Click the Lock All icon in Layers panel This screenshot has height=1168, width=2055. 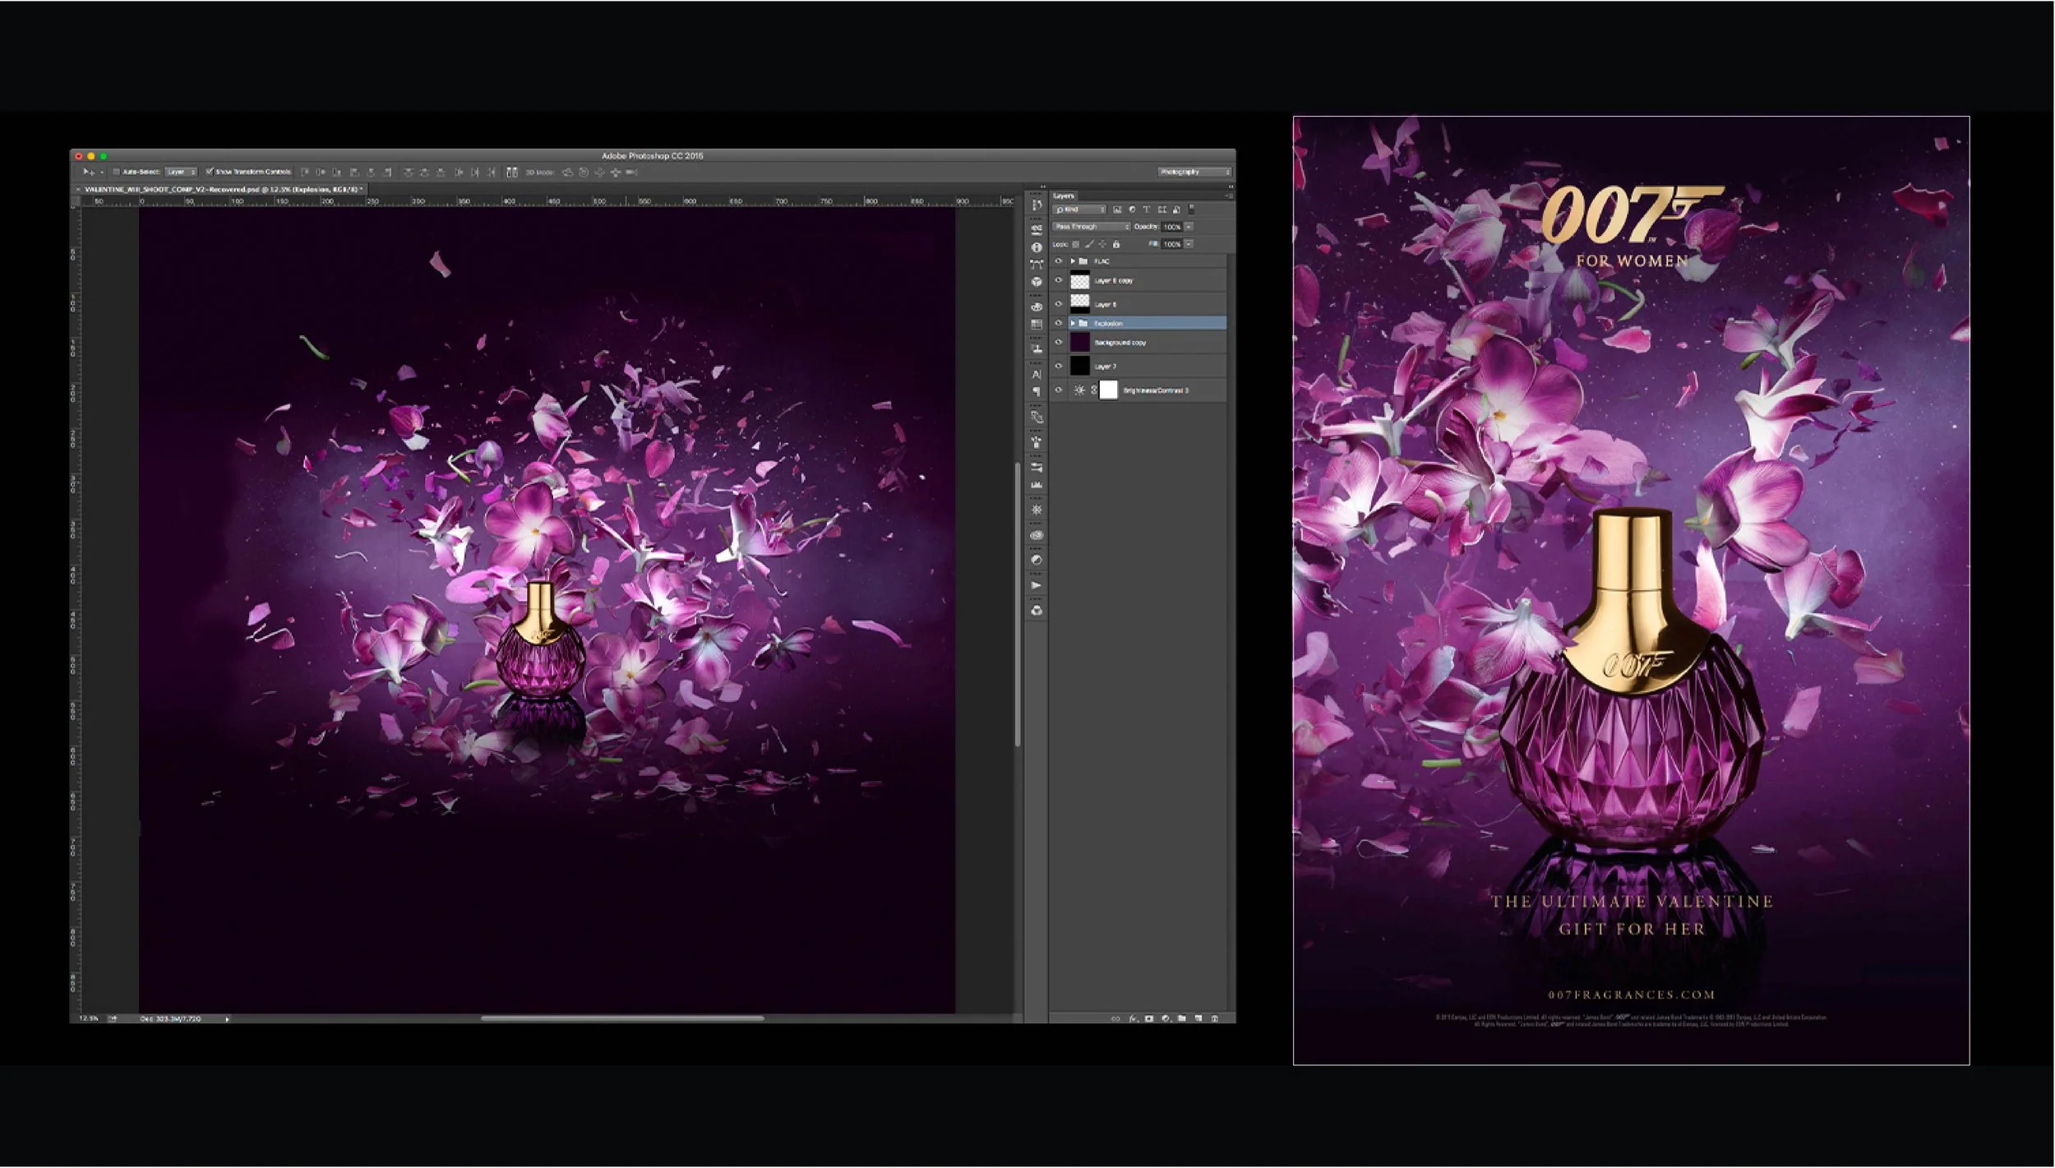(1116, 244)
